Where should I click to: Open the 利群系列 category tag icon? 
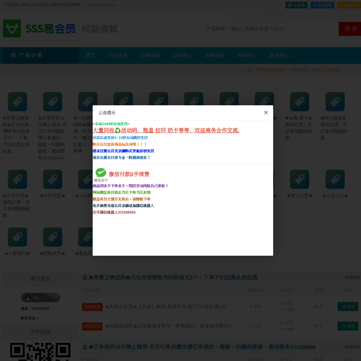53,237
